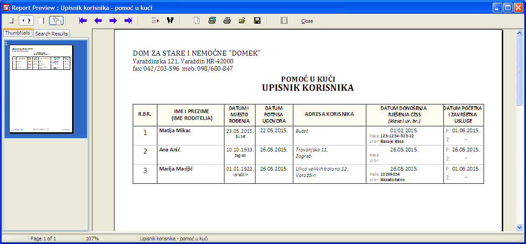
Task: Click the go to page icon
Action: pyautogui.click(x=155, y=21)
